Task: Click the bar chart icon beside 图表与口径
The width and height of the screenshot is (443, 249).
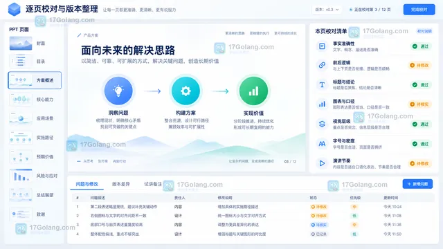Action: [322, 104]
